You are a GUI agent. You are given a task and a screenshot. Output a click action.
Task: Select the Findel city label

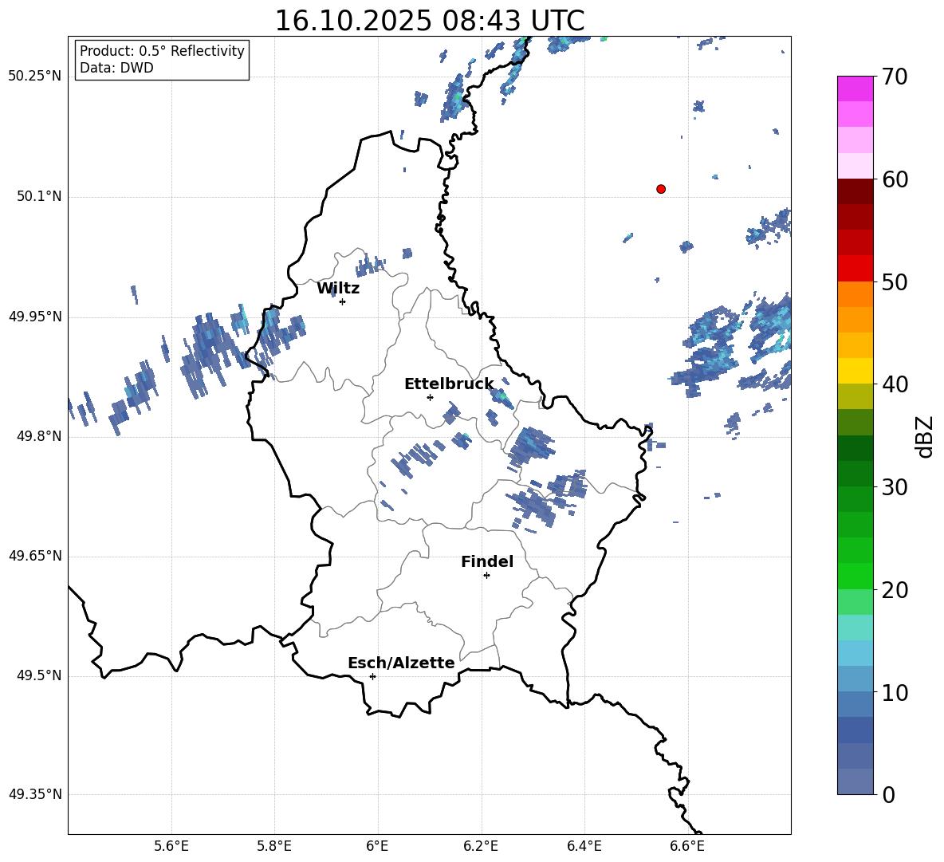487,561
